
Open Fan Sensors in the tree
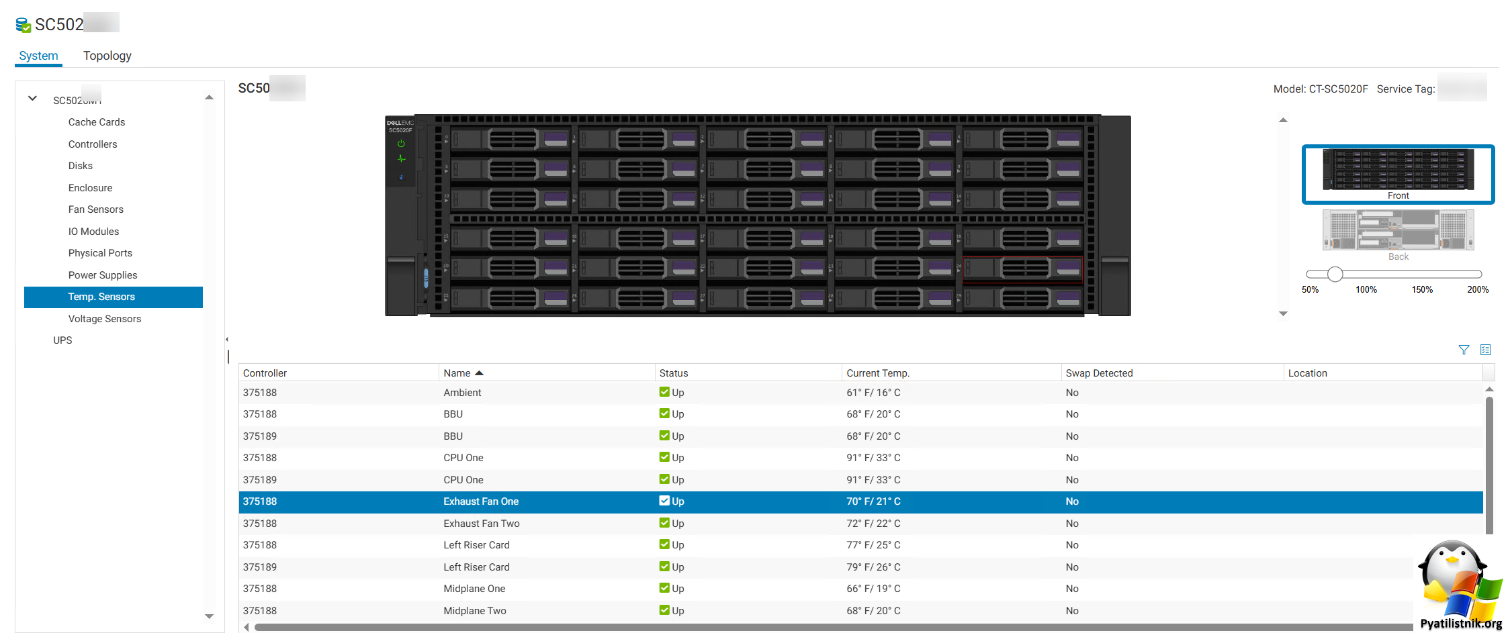tap(96, 209)
